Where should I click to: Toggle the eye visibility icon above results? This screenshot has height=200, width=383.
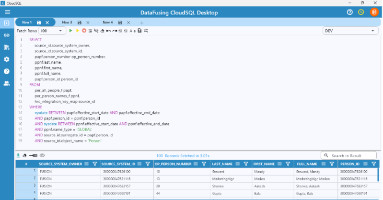(42, 155)
